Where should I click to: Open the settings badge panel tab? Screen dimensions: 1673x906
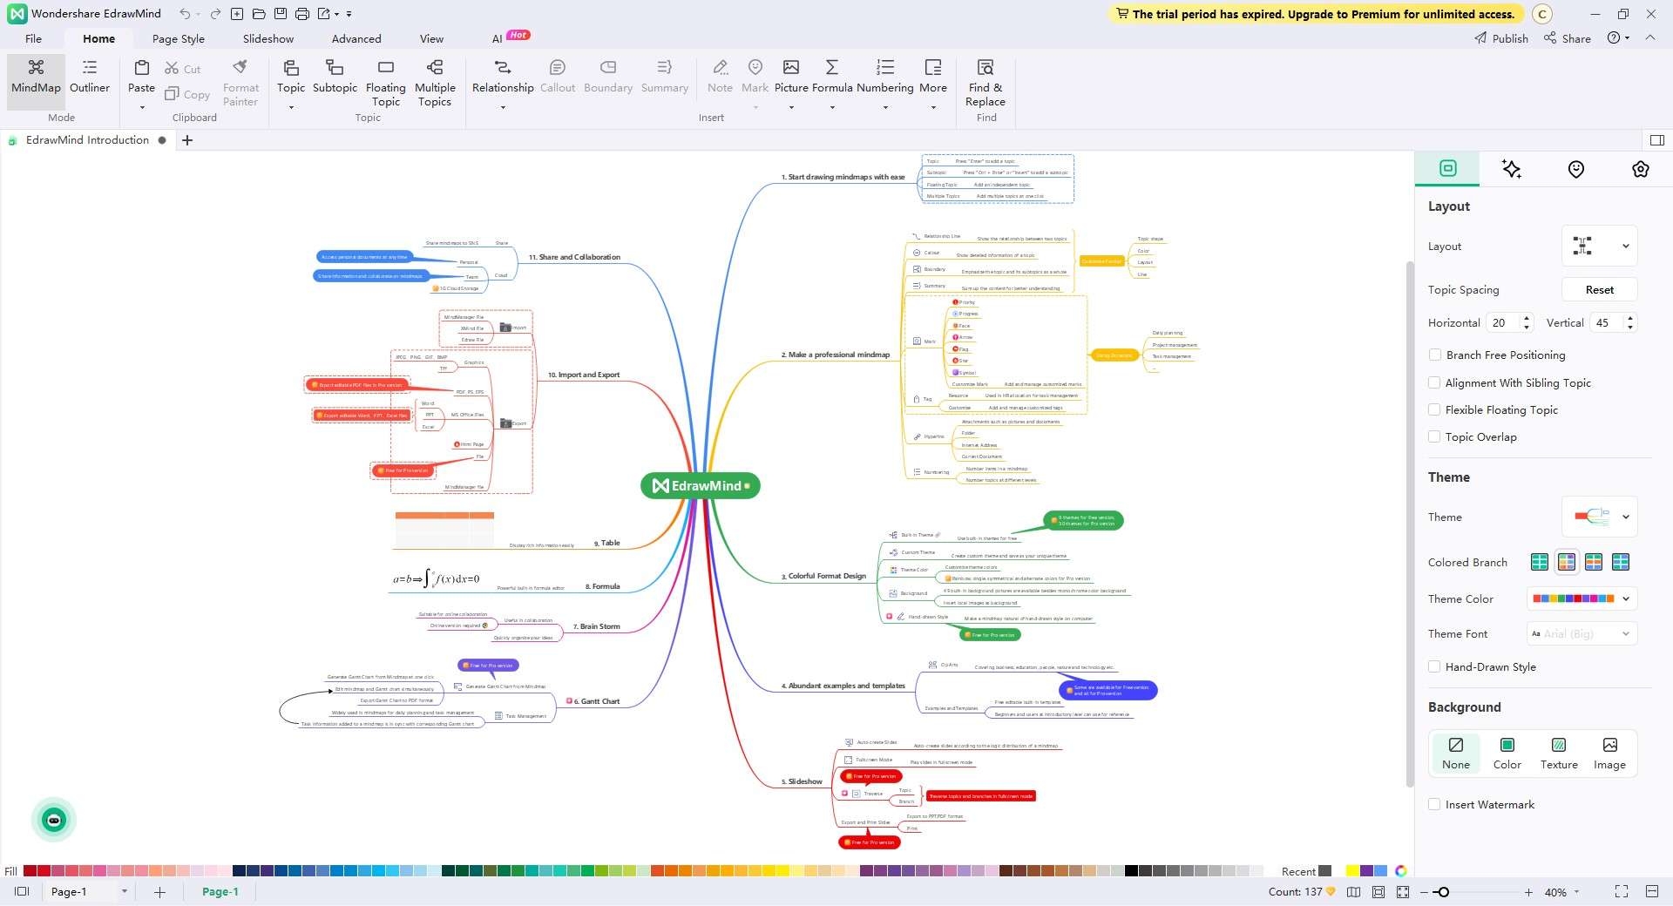click(1641, 169)
